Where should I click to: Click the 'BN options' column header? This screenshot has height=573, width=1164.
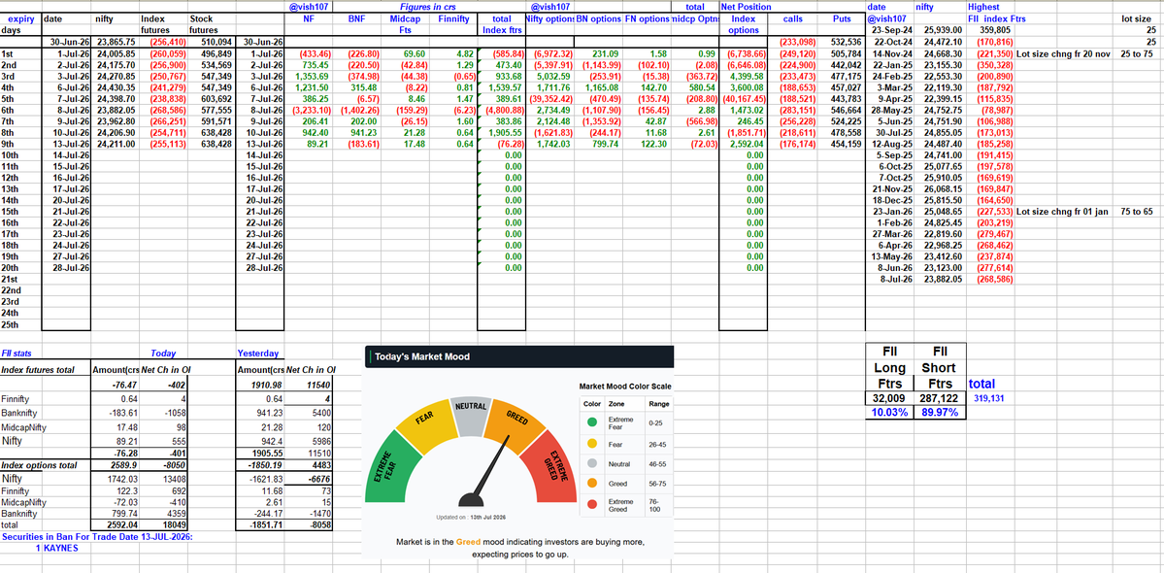click(598, 18)
